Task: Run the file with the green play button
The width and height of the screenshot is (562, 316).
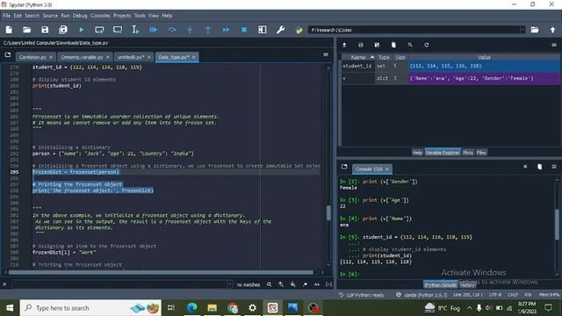Action: click(x=82, y=30)
